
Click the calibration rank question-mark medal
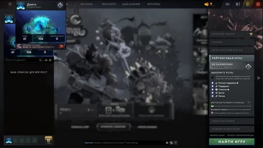click(248, 67)
